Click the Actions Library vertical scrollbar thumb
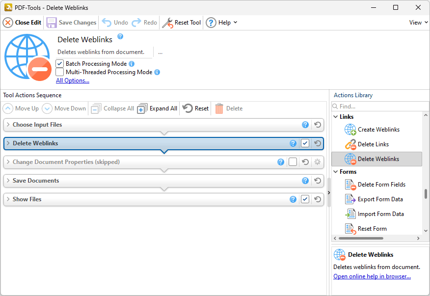Image resolution: width=430 pixels, height=296 pixels. (x=426, y=194)
